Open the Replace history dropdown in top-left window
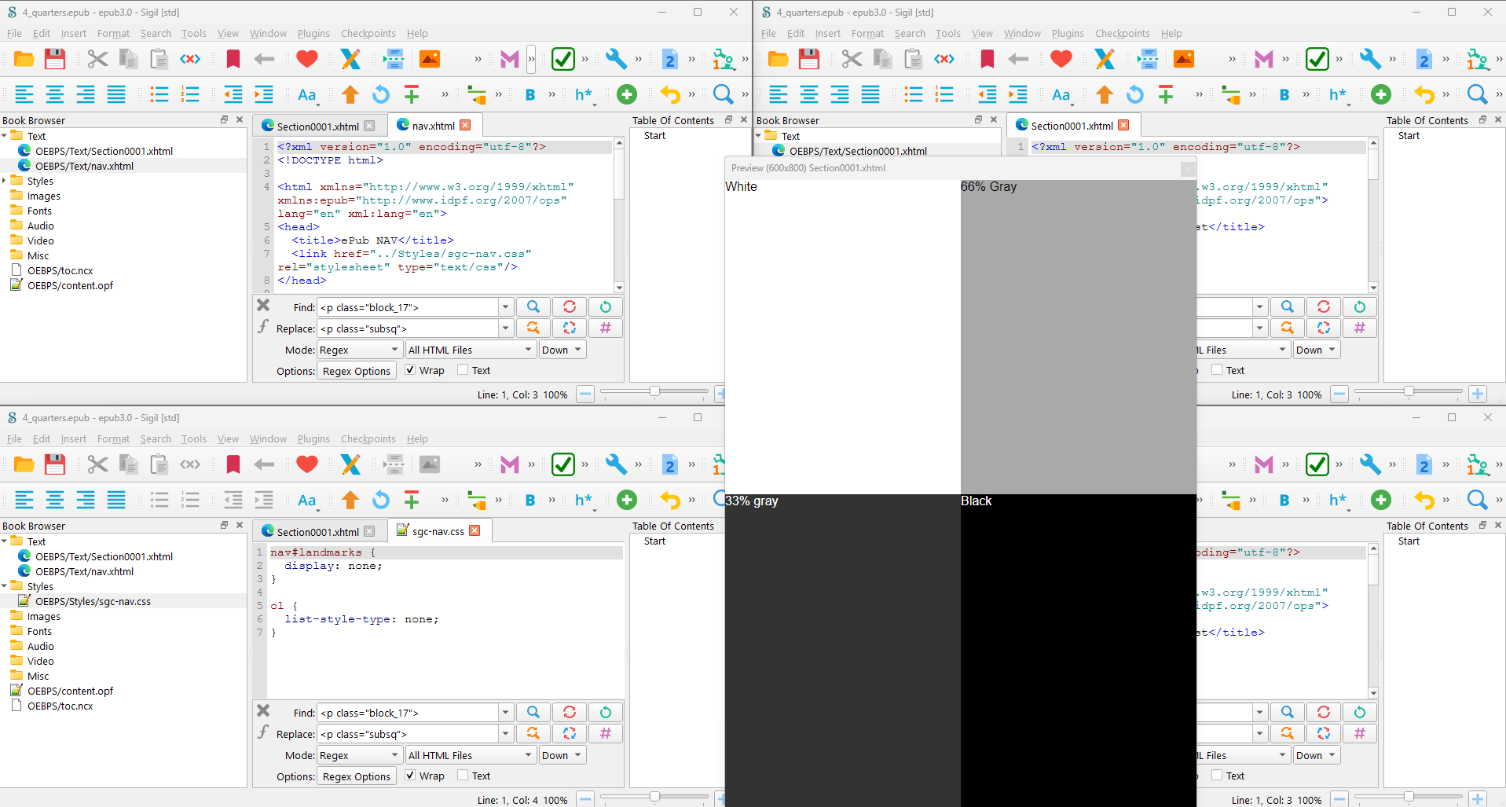1506x807 pixels. pos(506,328)
